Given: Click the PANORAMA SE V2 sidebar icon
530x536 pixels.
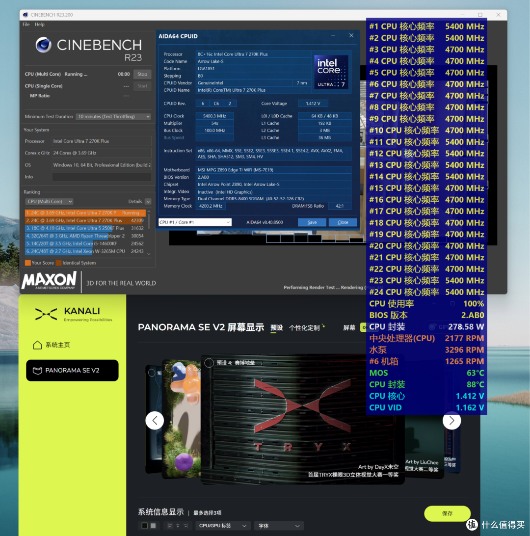Looking at the screenshot, I should click(37, 371).
